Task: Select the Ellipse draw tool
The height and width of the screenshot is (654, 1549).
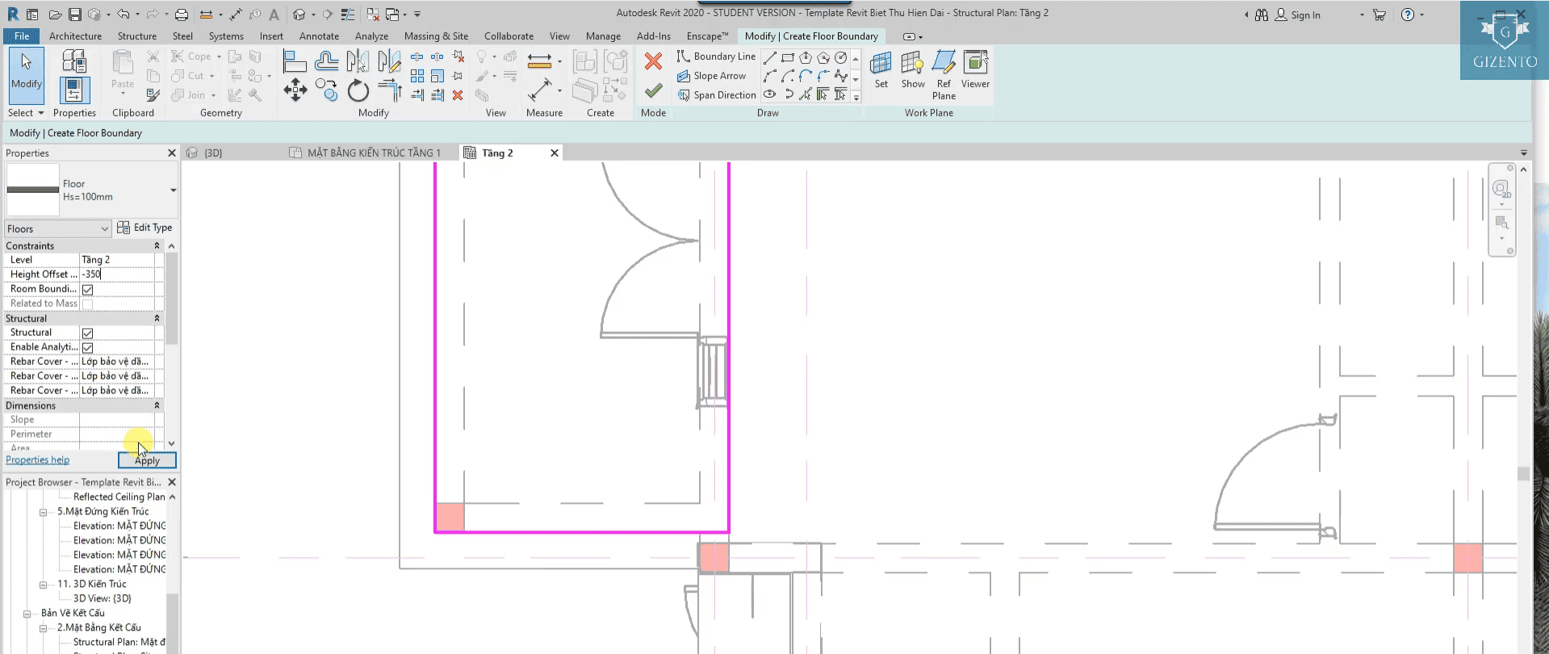Action: tap(770, 94)
